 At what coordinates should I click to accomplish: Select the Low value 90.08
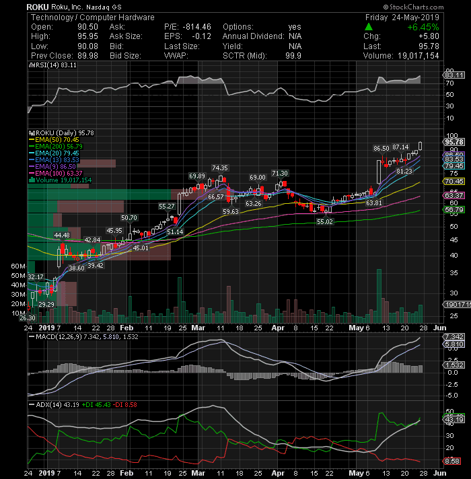tap(87, 46)
